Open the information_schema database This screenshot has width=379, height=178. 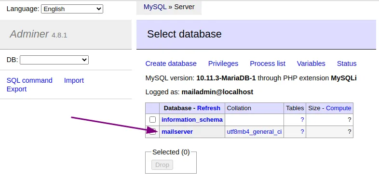192,120
